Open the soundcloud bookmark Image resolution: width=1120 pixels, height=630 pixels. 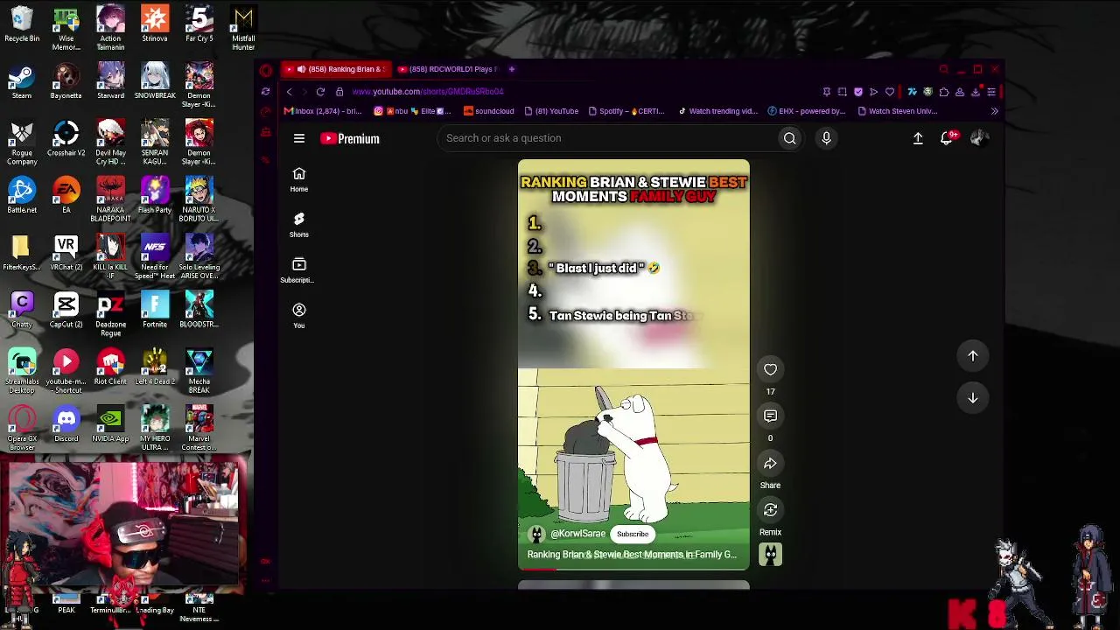pyautogui.click(x=488, y=111)
